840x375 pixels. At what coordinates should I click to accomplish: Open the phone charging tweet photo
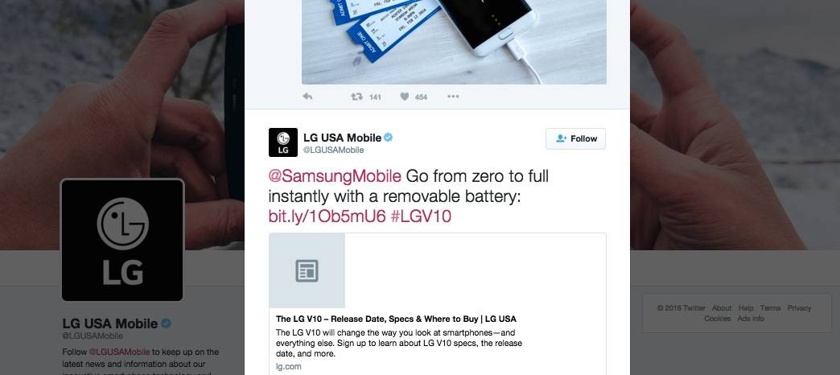click(x=455, y=42)
